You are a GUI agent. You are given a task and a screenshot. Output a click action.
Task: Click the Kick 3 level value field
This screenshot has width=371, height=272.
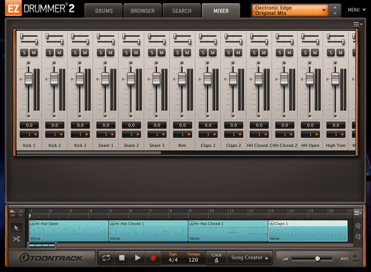pos(80,125)
